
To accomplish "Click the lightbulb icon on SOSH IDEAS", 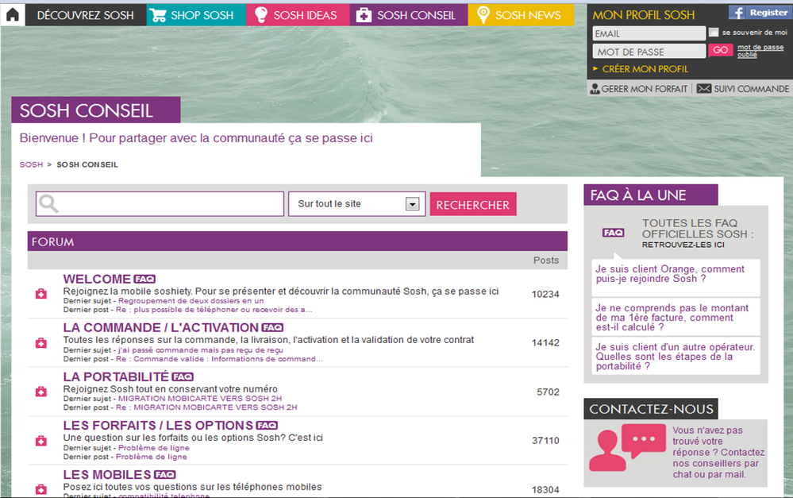I will click(x=260, y=14).
